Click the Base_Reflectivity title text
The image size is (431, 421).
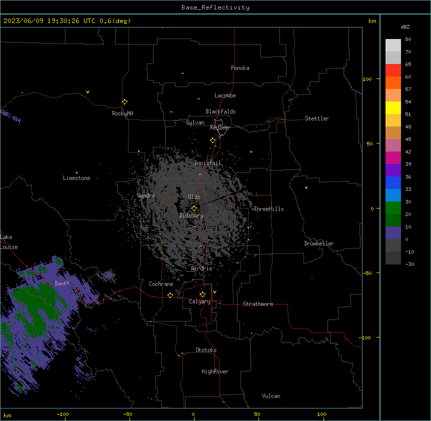(215, 7)
